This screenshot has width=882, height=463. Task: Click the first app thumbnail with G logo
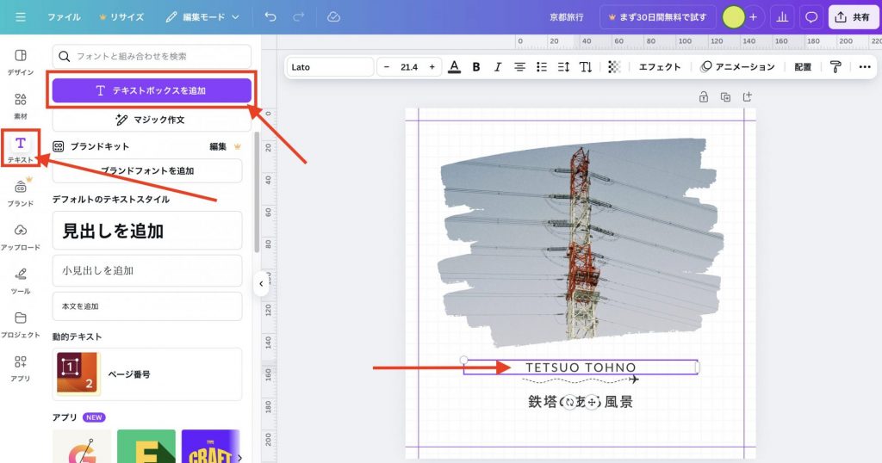82,446
